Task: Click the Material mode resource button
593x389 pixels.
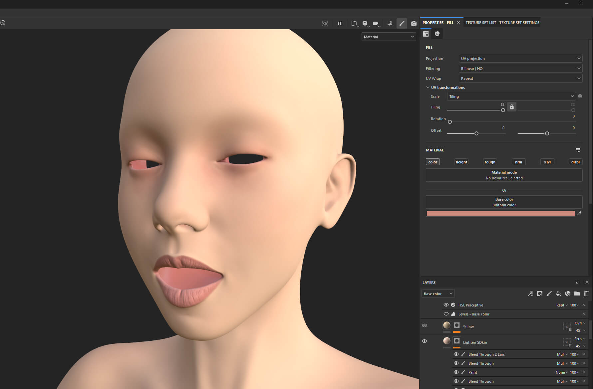Action: pos(504,175)
